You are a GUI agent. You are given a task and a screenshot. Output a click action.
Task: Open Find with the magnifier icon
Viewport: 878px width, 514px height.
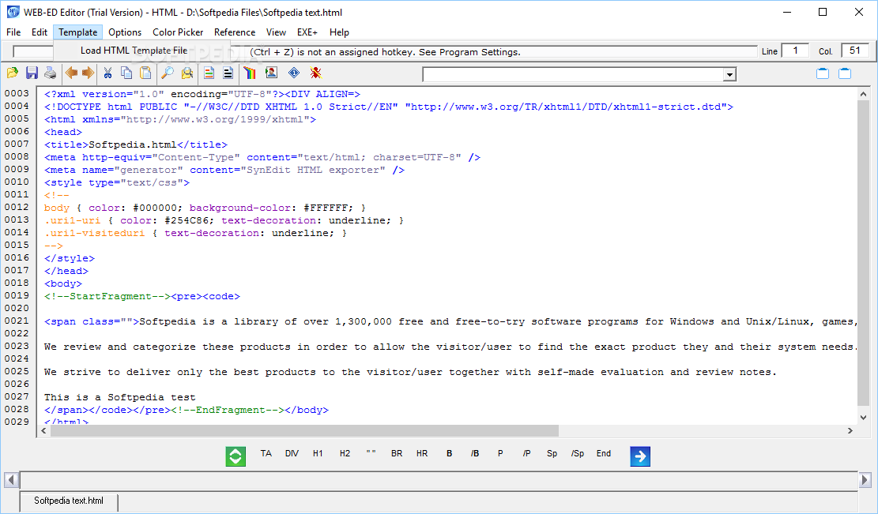(x=167, y=73)
